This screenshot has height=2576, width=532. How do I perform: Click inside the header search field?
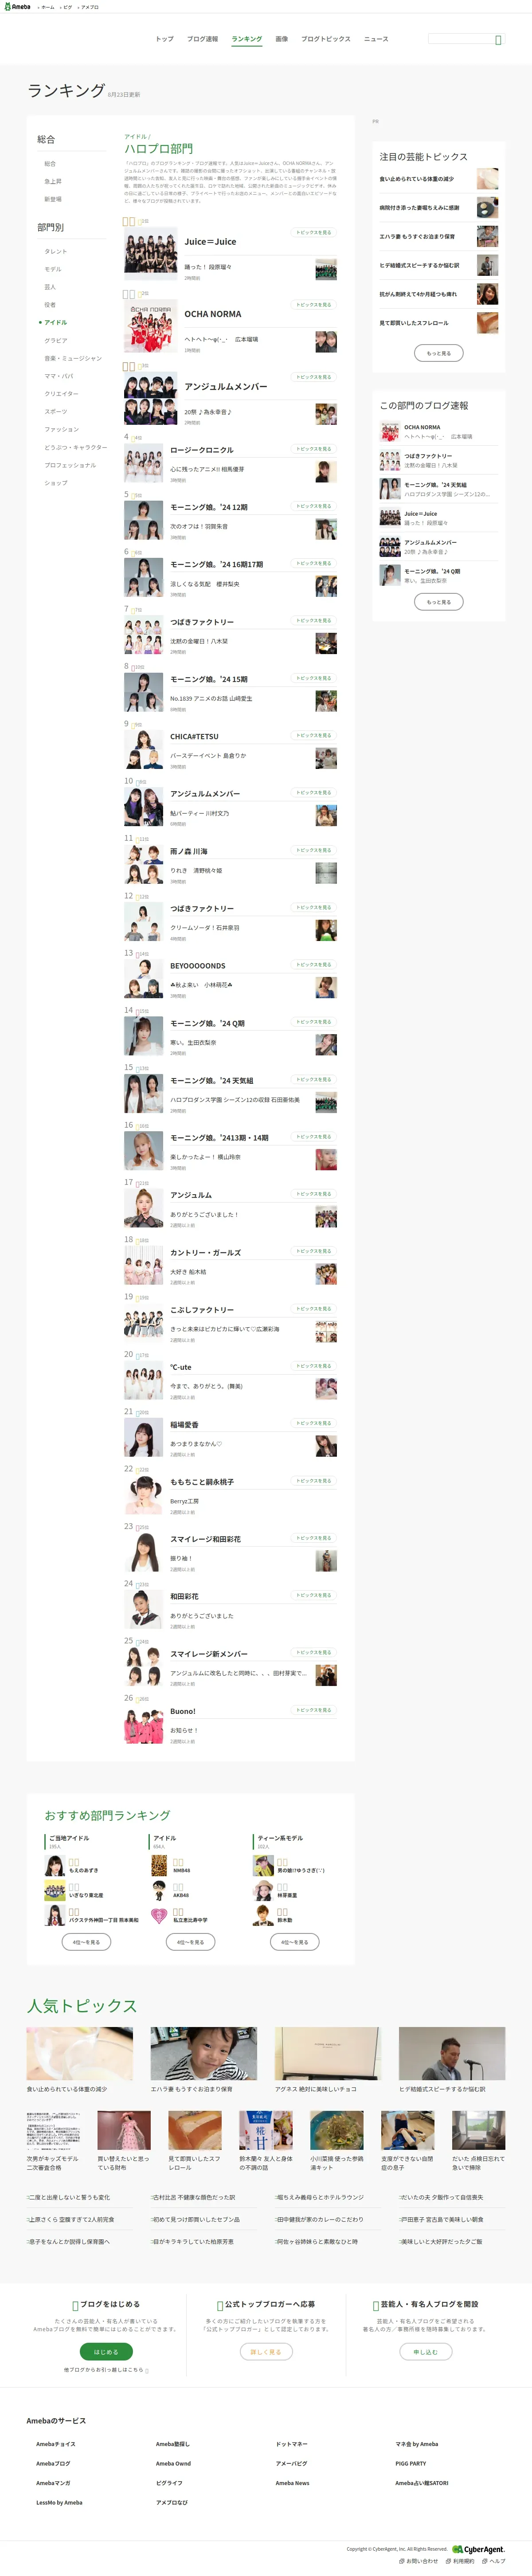coord(460,39)
